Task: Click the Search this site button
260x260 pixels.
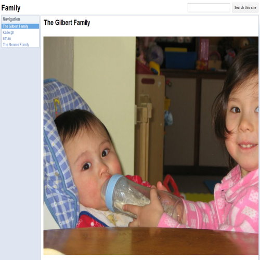Action: (x=245, y=8)
